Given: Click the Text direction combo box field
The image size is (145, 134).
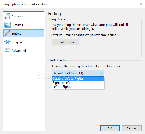Looking at the screenshot, I should click(x=78, y=73).
